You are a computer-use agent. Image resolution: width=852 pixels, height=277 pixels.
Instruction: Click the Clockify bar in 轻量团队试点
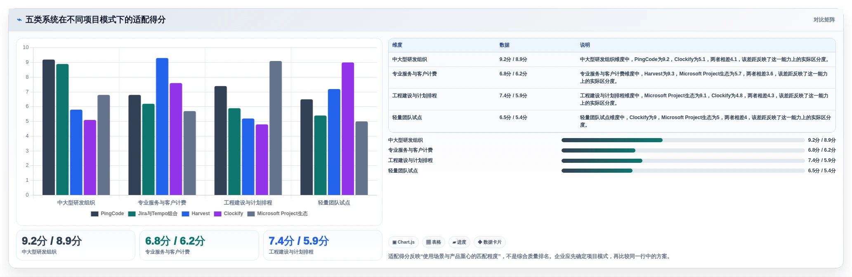pos(348,129)
